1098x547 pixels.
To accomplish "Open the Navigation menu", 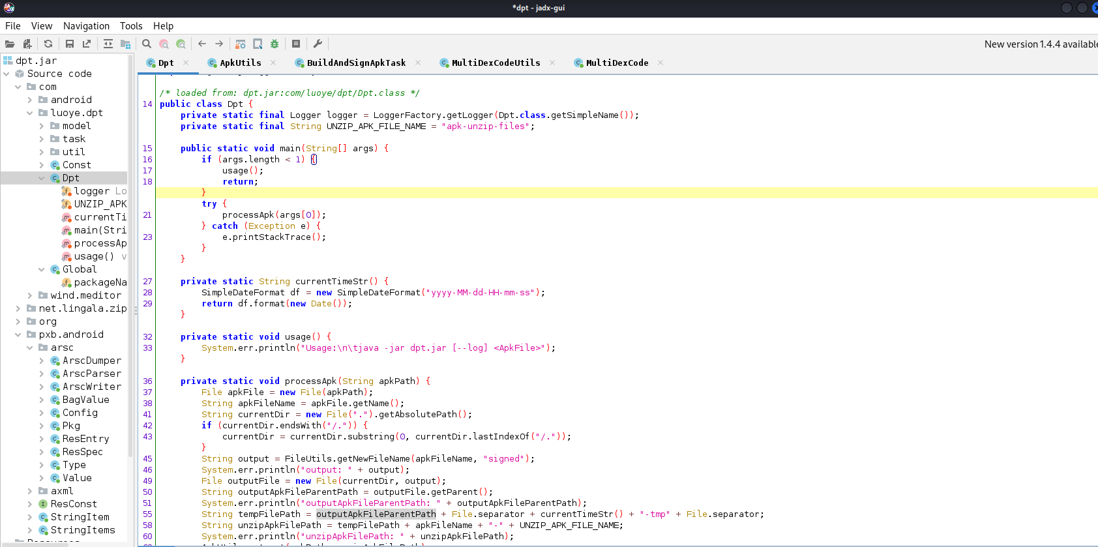I will (x=86, y=26).
